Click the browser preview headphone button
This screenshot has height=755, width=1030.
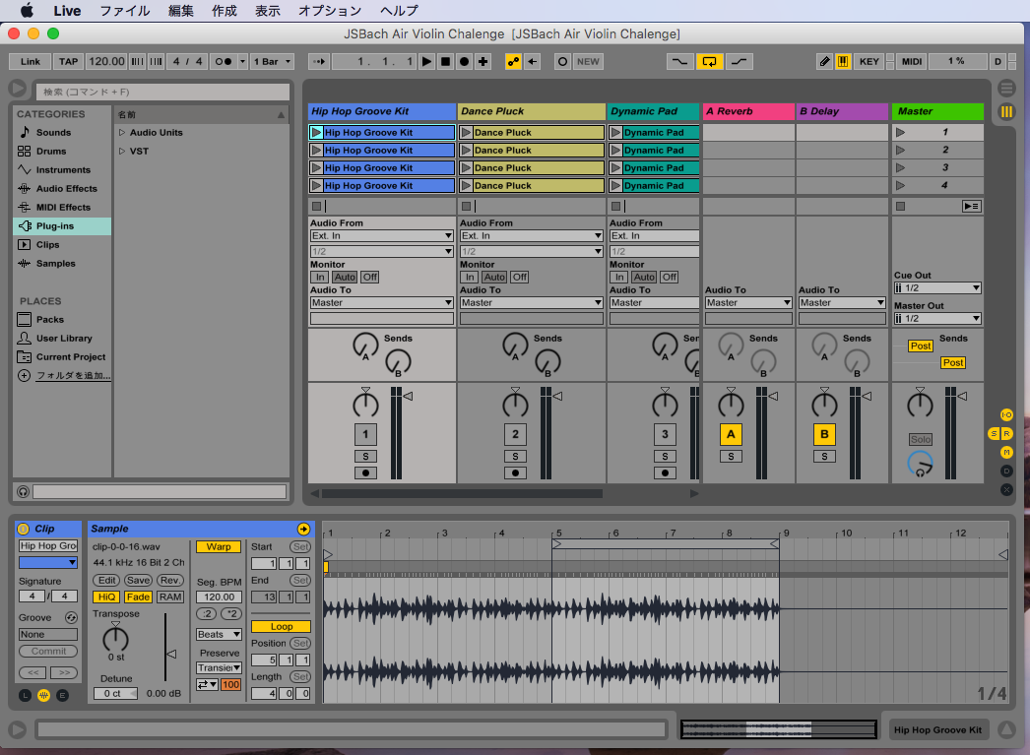[x=23, y=491]
